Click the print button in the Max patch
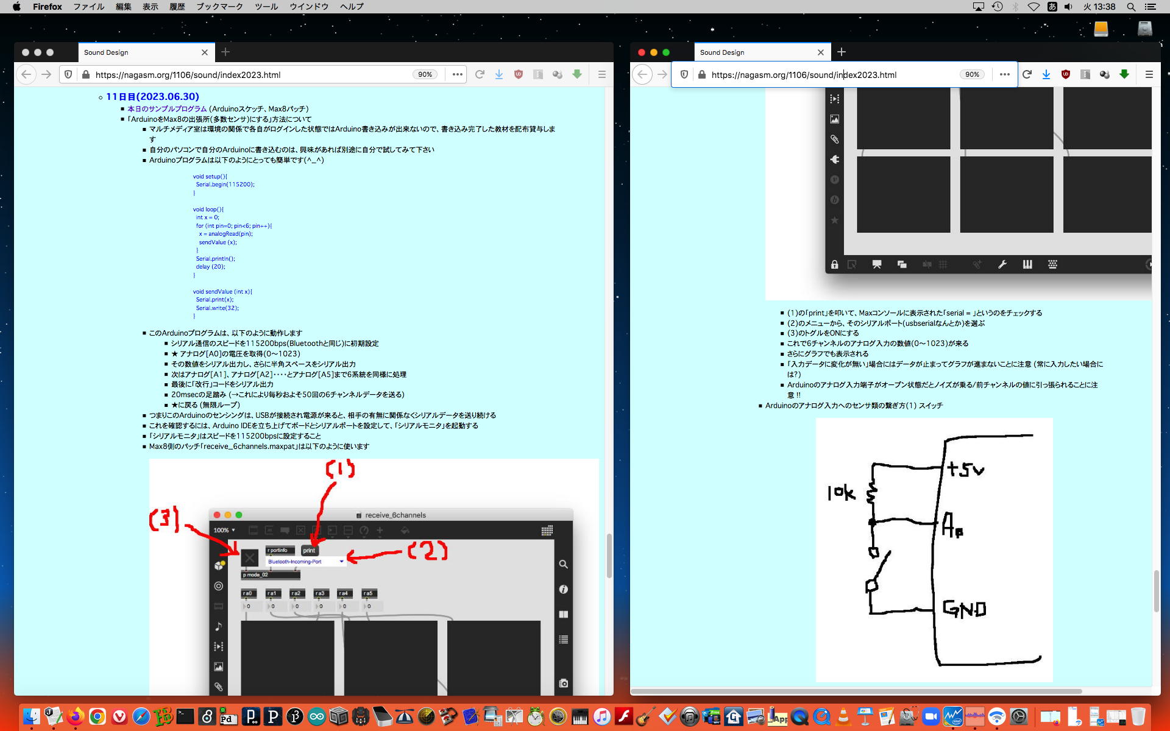Image resolution: width=1170 pixels, height=731 pixels. coord(309,550)
